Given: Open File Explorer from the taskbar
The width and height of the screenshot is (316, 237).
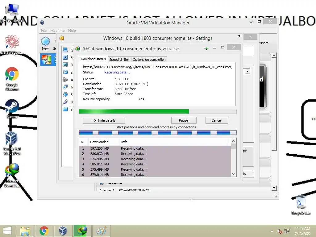Looking at the screenshot, I should [x=25, y=231].
